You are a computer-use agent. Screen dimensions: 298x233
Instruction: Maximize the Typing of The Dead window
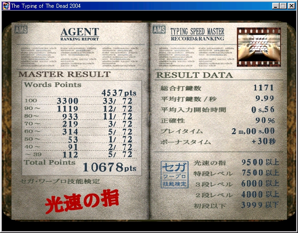tap(283, 6)
